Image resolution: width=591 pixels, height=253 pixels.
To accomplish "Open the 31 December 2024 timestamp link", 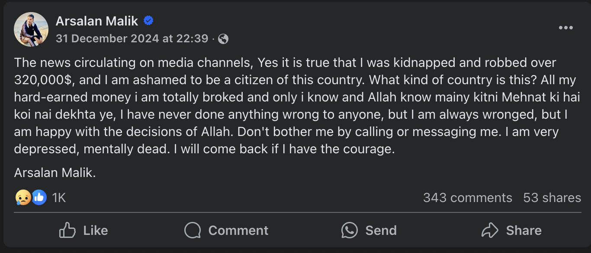I will point(132,39).
